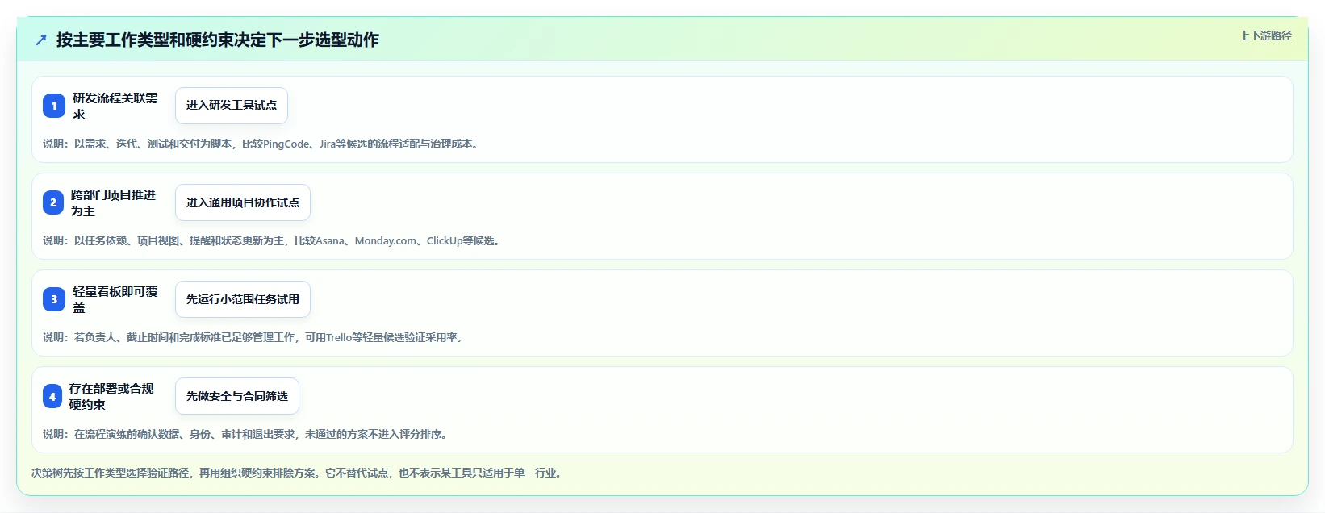1325x513 pixels.
Task: Open the 上下游路径 link
Action: [x=1265, y=35]
